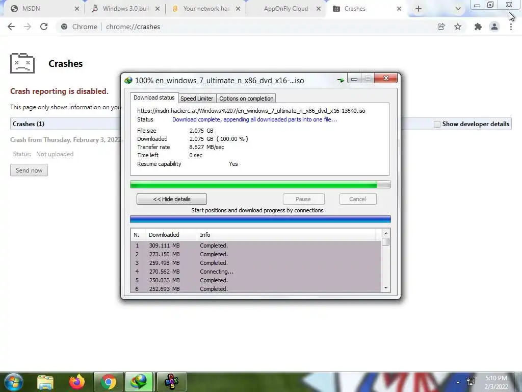Click the network tray icon
522x392 pixels.
(471, 382)
